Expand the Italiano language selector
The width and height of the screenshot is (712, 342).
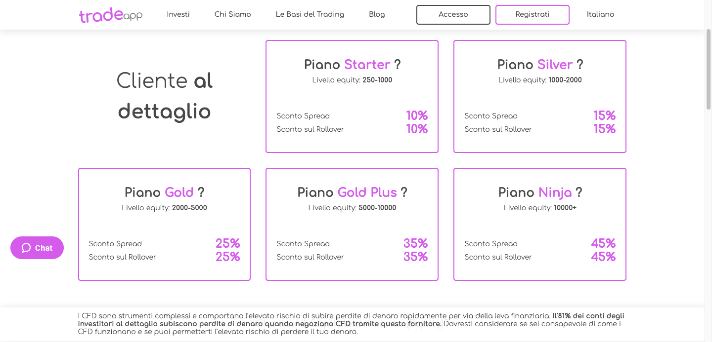pyautogui.click(x=600, y=14)
